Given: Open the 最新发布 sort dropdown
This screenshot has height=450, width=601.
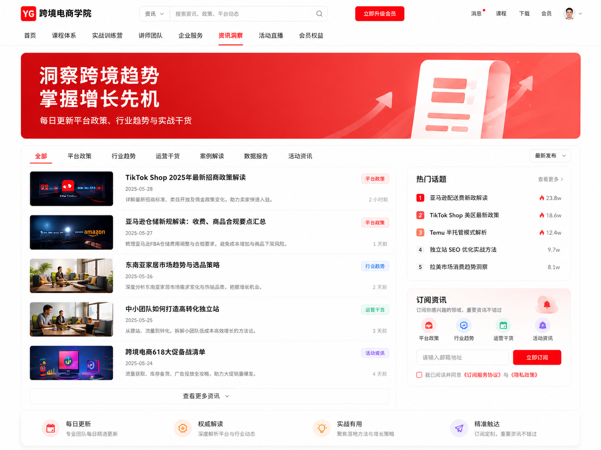Looking at the screenshot, I should (x=550, y=156).
